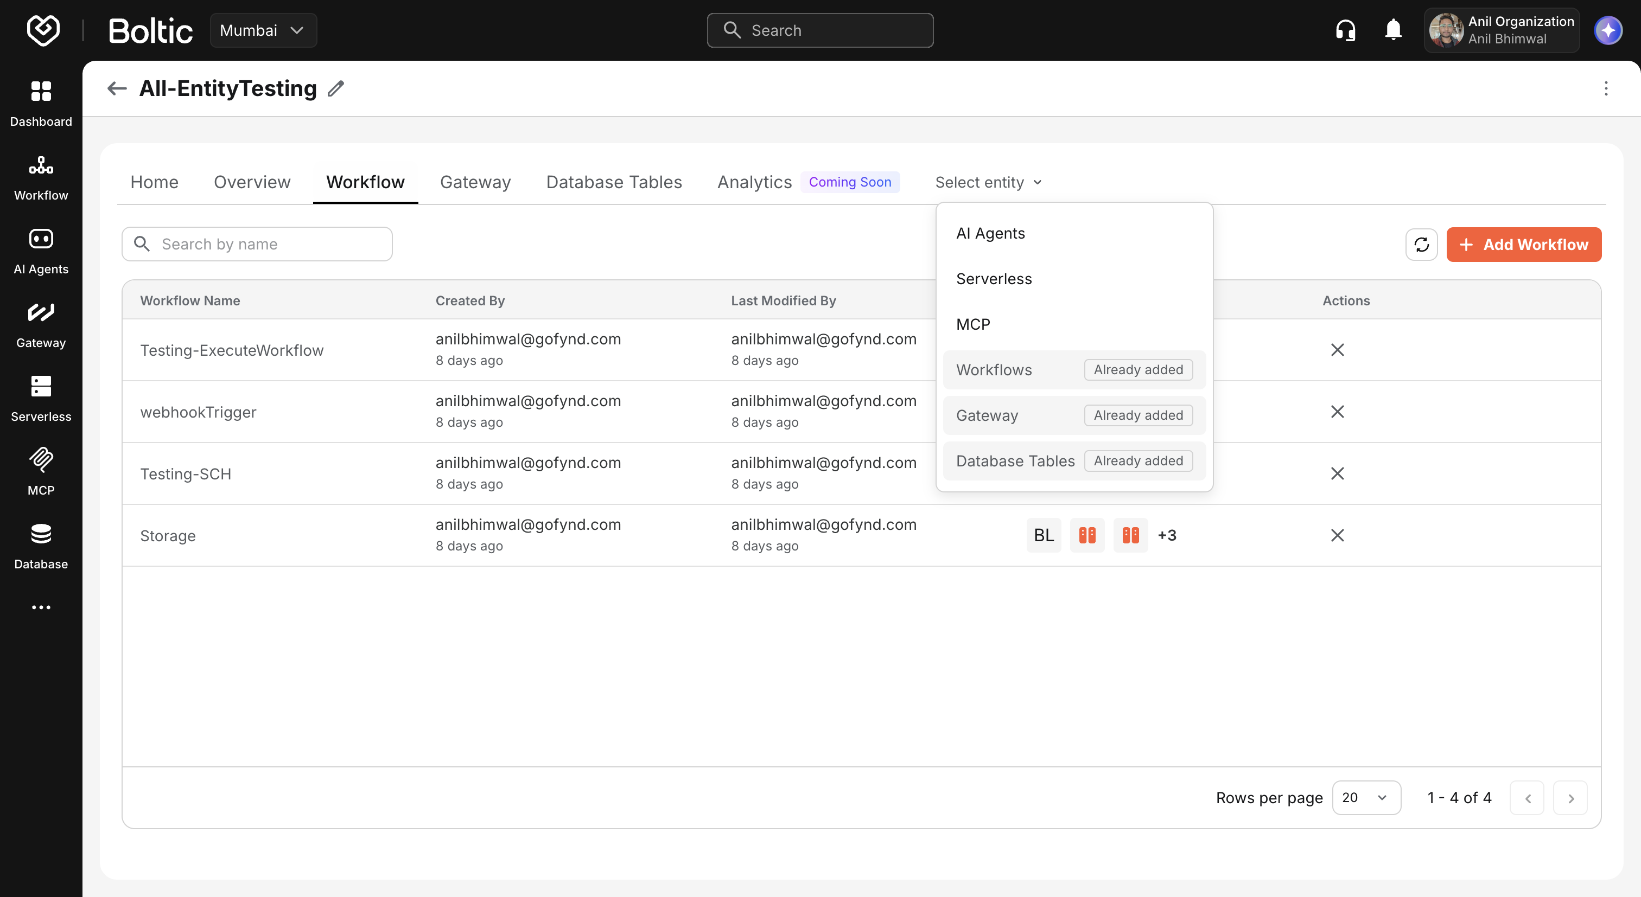Open Database in the left sidebar

[41, 546]
